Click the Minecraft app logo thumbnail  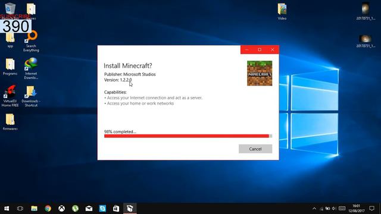point(260,73)
